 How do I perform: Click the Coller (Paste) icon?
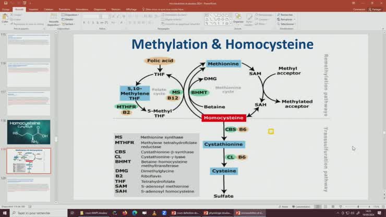(5, 17)
